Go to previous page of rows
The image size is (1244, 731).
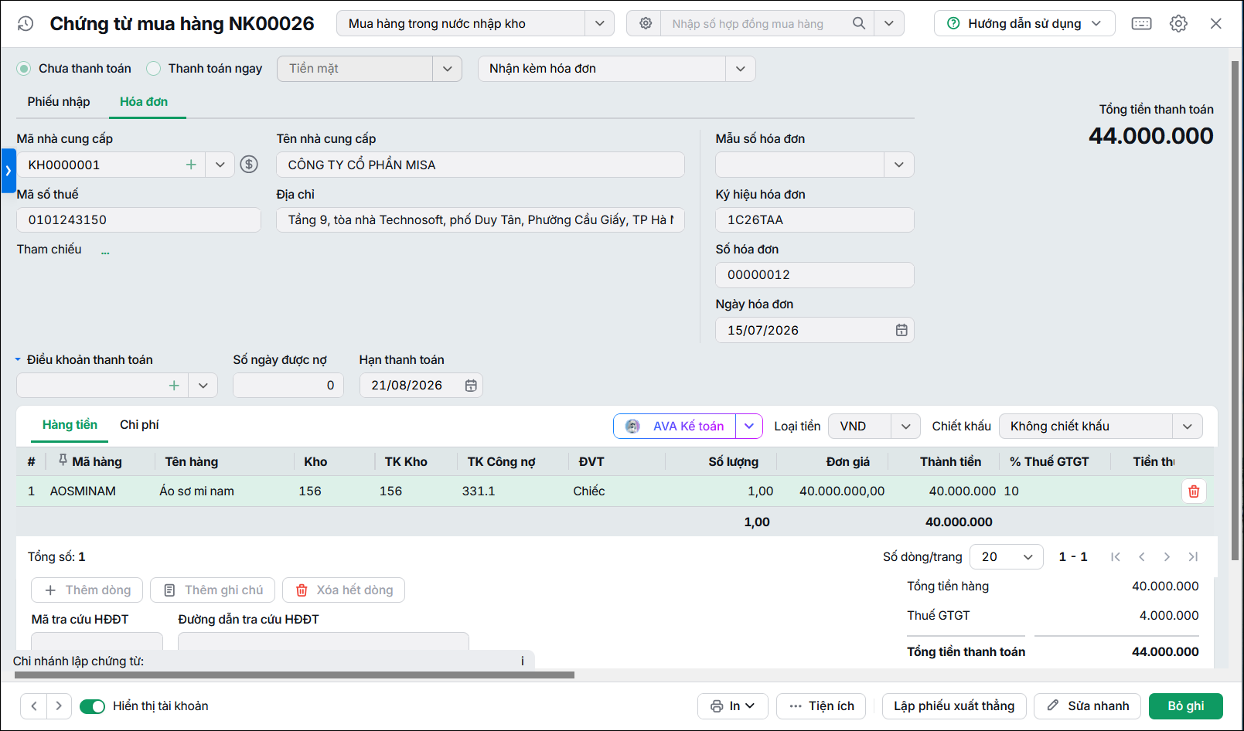click(x=1141, y=557)
